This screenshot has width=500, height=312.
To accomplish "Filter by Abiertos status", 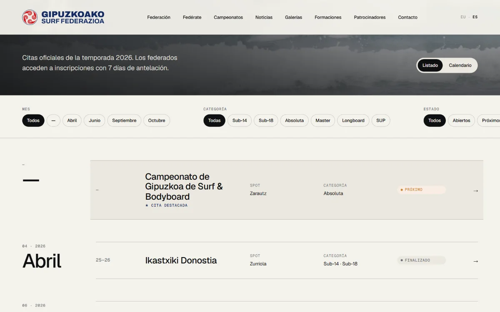I will (461, 121).
